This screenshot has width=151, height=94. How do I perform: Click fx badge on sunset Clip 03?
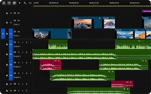(100, 18)
